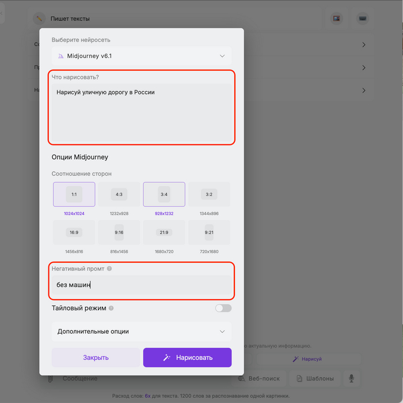
Task: Click the pencil icon beside Пишет тексты
Action: pyautogui.click(x=39, y=18)
